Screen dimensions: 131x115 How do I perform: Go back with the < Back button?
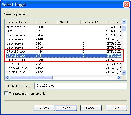[x=44, y=108]
